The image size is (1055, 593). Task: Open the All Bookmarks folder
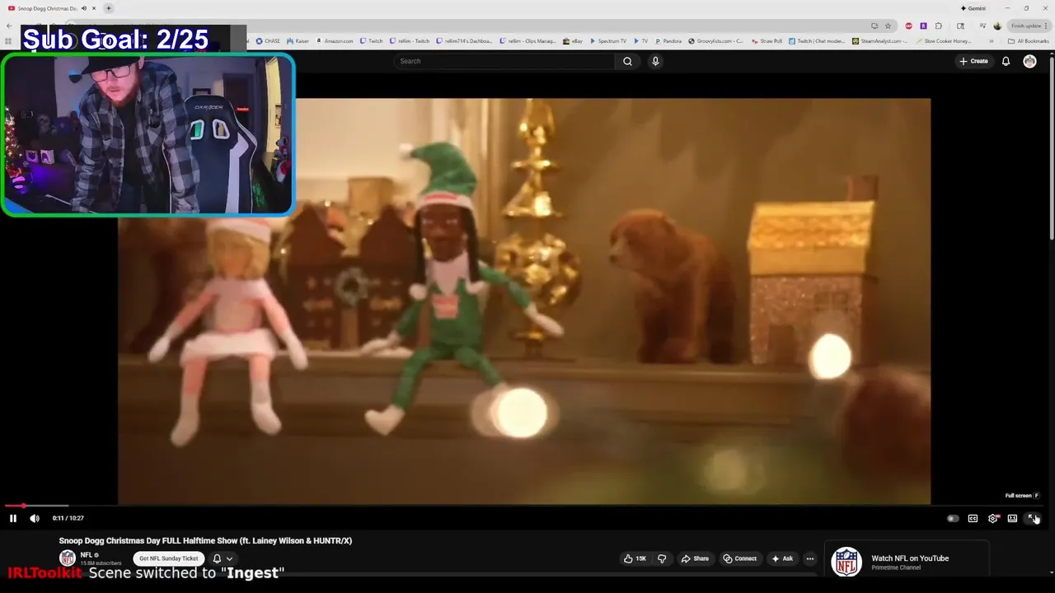pos(1028,40)
